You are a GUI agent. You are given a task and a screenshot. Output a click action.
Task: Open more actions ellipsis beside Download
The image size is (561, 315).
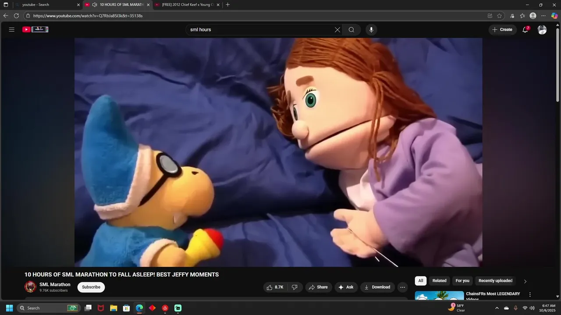(402, 287)
